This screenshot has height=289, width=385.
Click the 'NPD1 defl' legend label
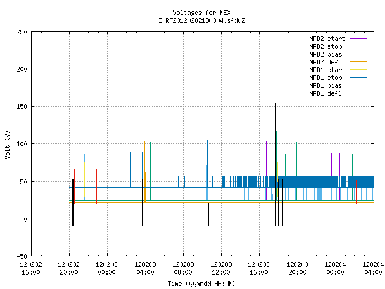click(x=325, y=94)
